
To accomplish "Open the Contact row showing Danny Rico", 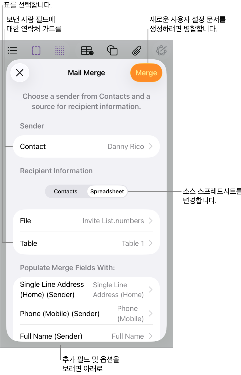I will (86, 146).
